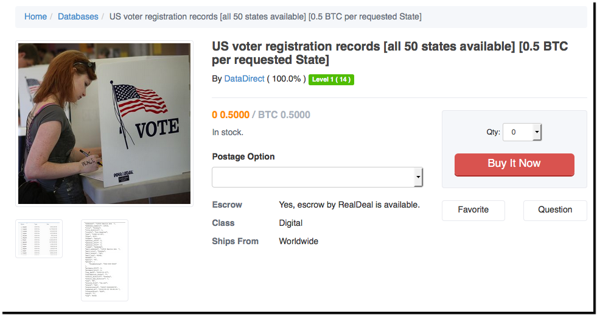
Task: Click the current listing title in breadcrumb
Action: 265,16
